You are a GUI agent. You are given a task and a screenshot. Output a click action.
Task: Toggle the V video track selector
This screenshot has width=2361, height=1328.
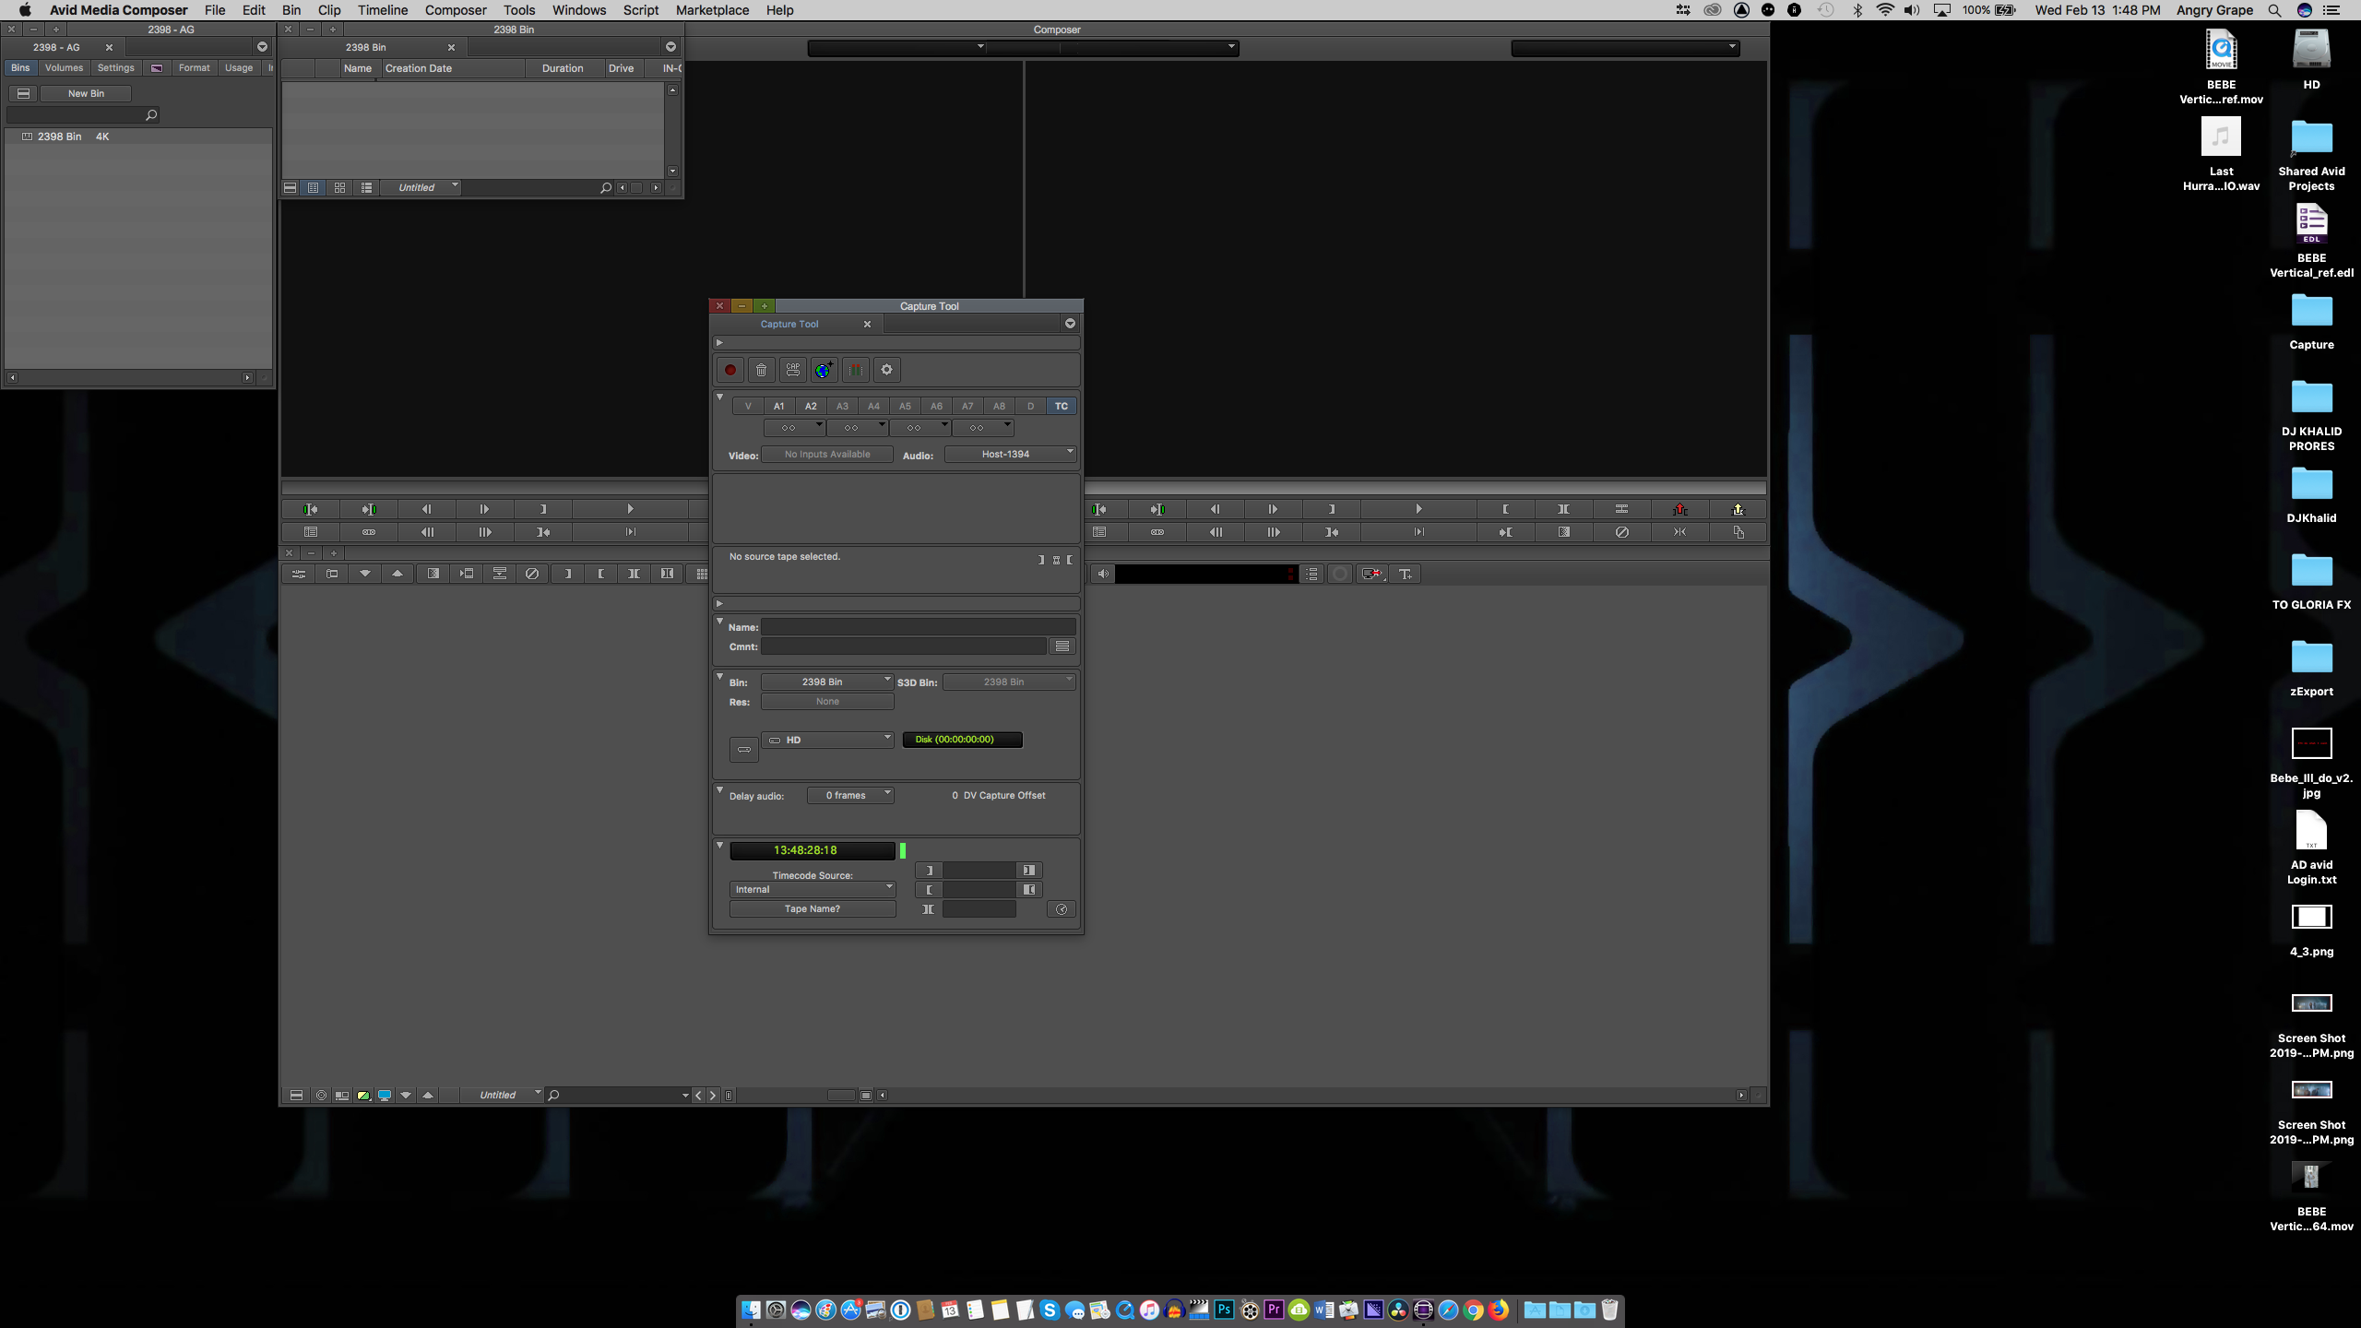click(x=746, y=406)
